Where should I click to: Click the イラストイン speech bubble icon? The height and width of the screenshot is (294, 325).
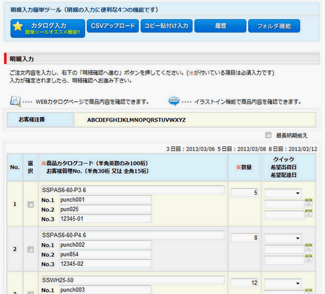(x=174, y=101)
